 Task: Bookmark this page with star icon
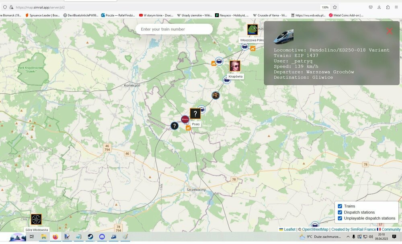335,7
